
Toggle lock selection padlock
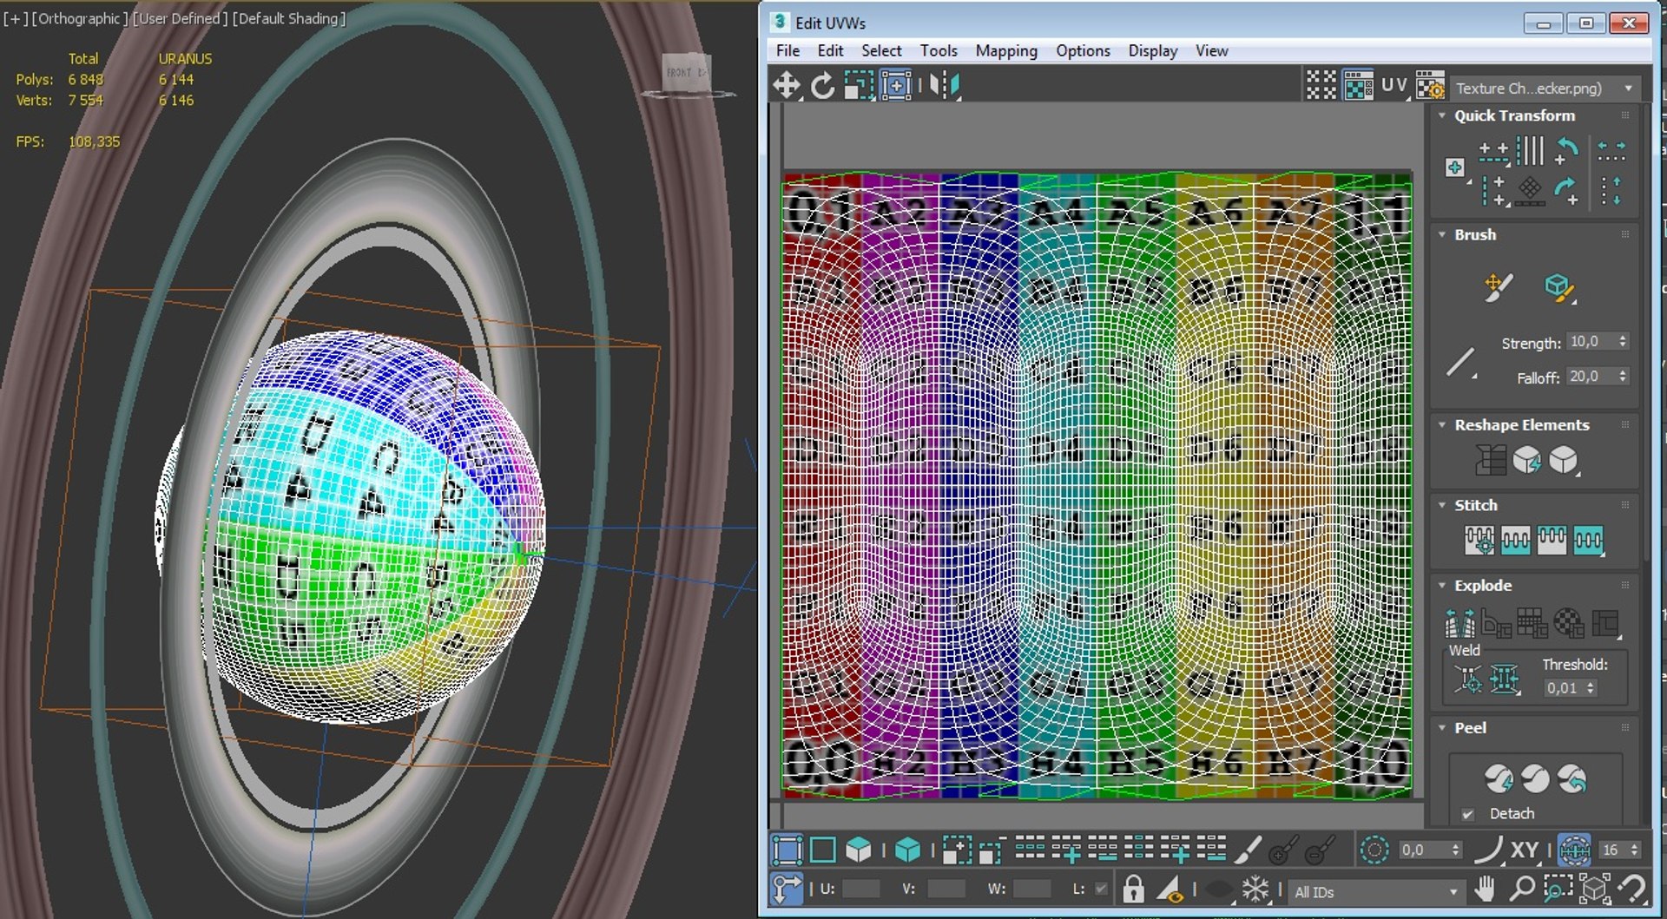[x=1132, y=889]
